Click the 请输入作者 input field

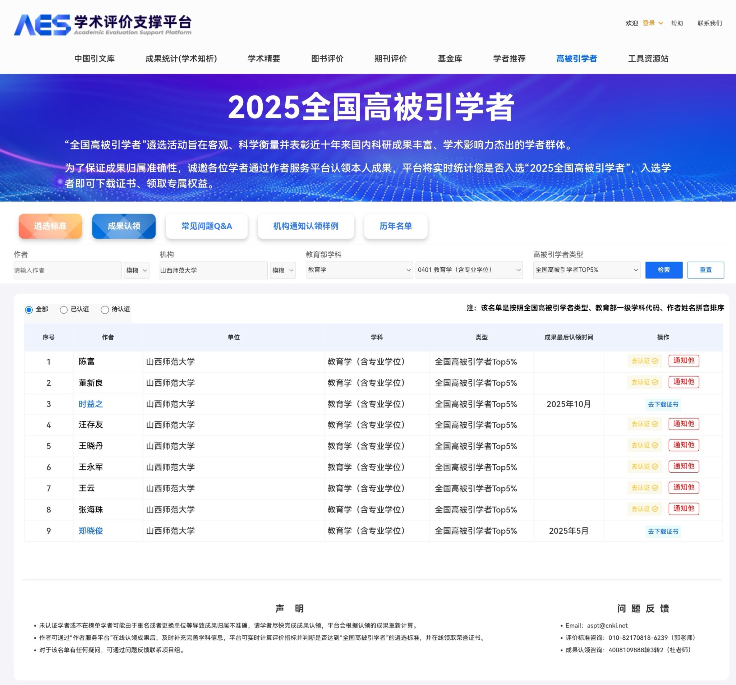67,270
